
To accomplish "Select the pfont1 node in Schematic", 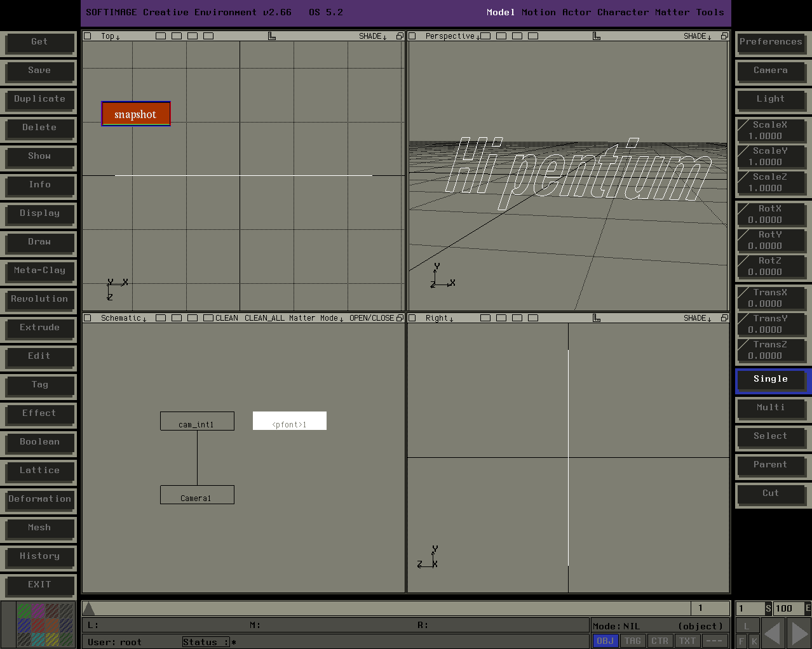I will [289, 421].
